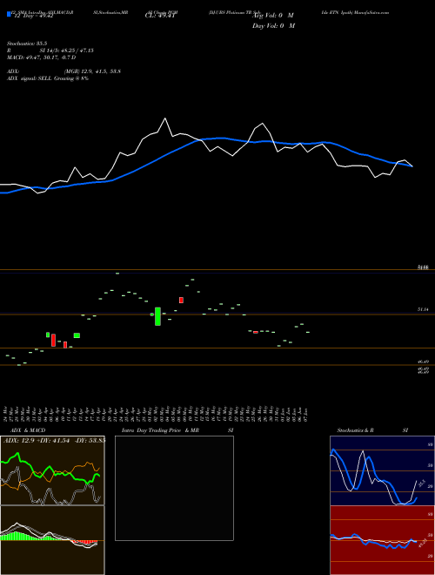Click the 'Avg Vol: 0 M' label
Screen dimensions: 435x575
tap(273, 16)
